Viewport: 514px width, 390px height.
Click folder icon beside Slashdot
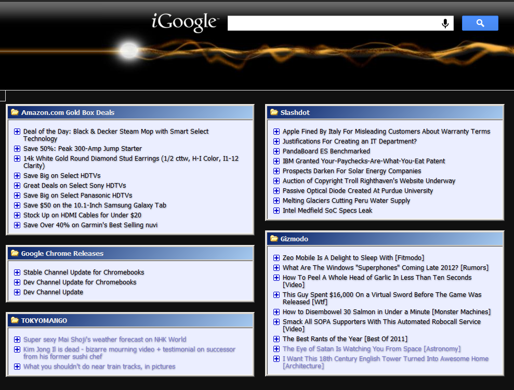(x=274, y=112)
